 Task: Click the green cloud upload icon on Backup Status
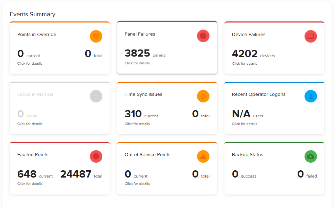(x=311, y=156)
